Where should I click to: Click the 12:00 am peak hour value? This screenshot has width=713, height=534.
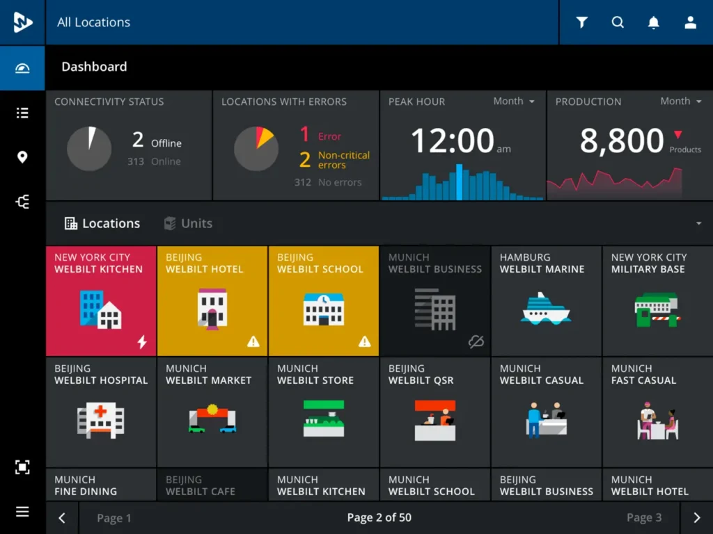[461, 140]
